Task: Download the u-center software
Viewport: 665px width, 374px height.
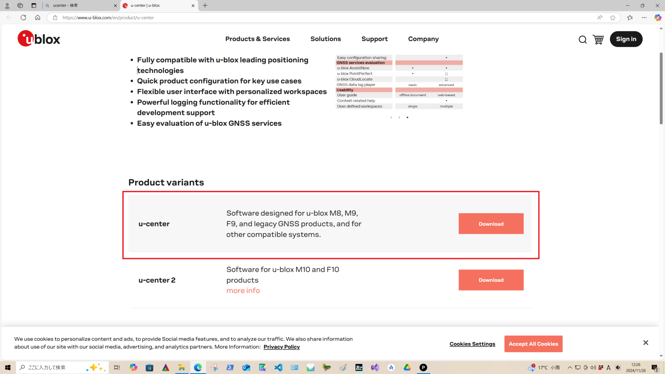Action: 491,224
